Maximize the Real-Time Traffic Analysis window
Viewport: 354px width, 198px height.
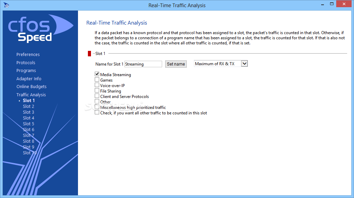(332, 4)
